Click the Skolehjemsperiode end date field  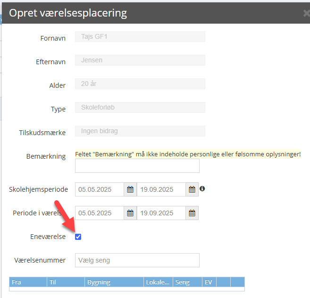point(161,189)
